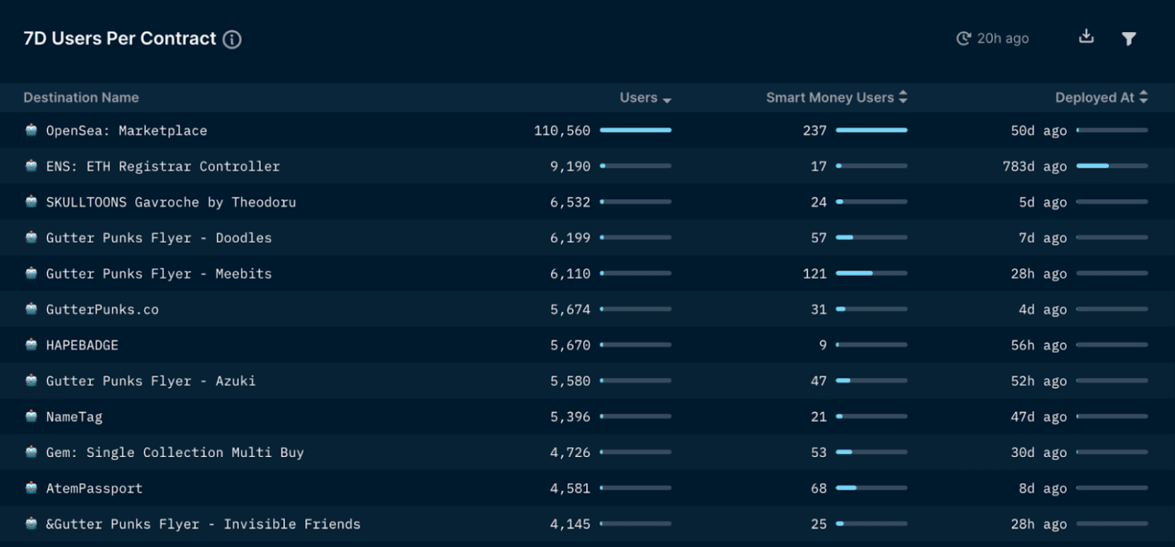Viewport: 1175px width, 547px height.
Task: Click the 47d ago deployed value
Action: [x=1038, y=417]
